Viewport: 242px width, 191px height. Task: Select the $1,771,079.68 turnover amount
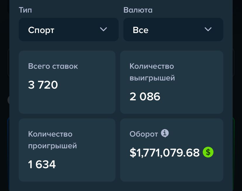(x=165, y=152)
